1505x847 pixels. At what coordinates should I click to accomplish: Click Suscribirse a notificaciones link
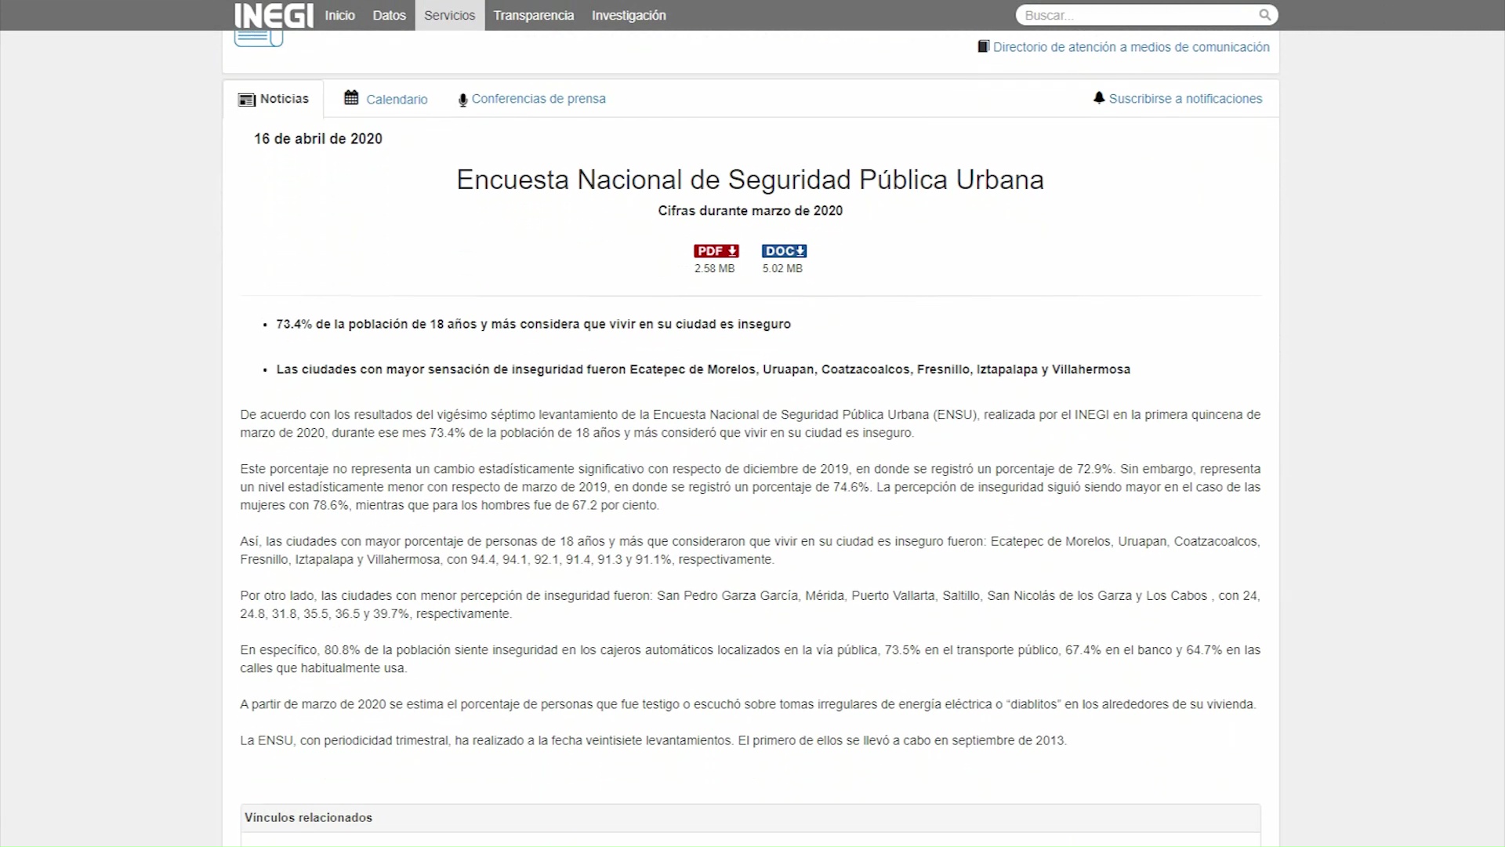(x=1185, y=99)
